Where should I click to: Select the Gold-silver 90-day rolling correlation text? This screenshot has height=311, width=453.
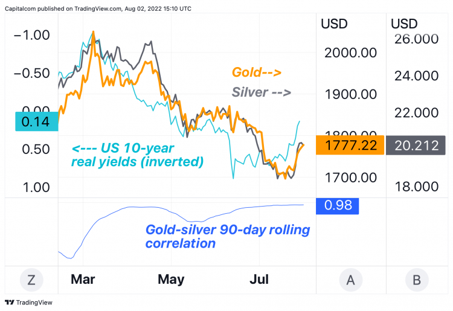(227, 236)
